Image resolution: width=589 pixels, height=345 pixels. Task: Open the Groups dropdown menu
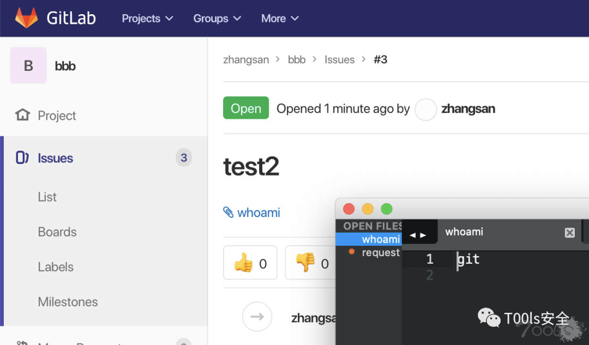pos(217,19)
